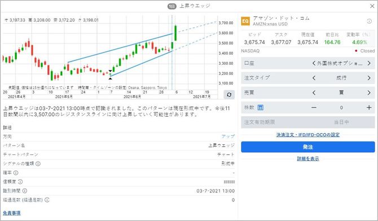Click the blue 発注 order button
378x221 pixels.
pos(308,147)
